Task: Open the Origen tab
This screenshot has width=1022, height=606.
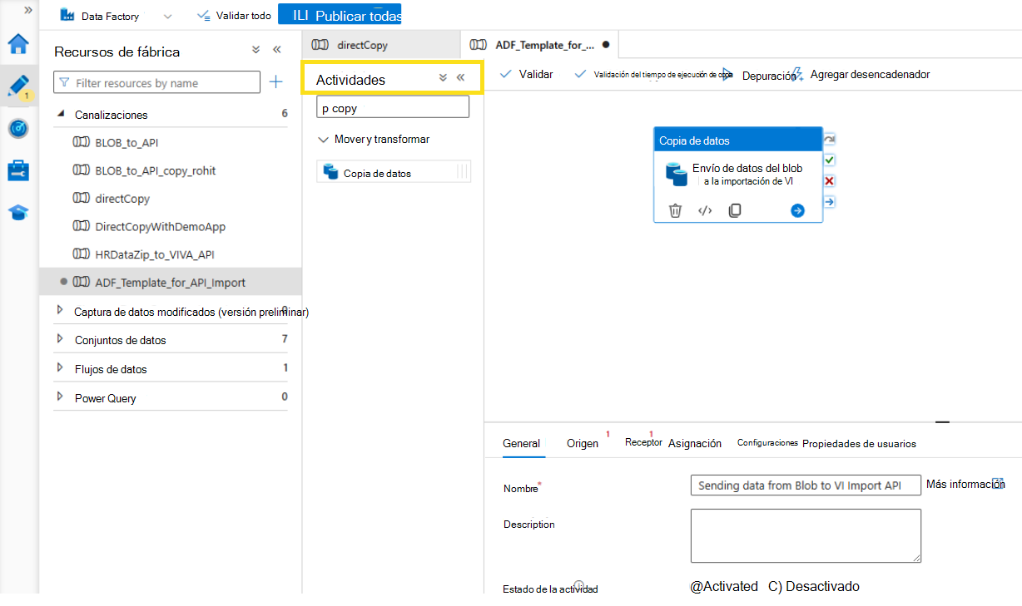Action: (583, 443)
